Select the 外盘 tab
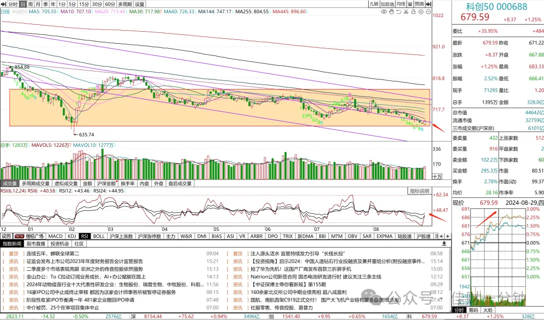 [x=159, y=184]
